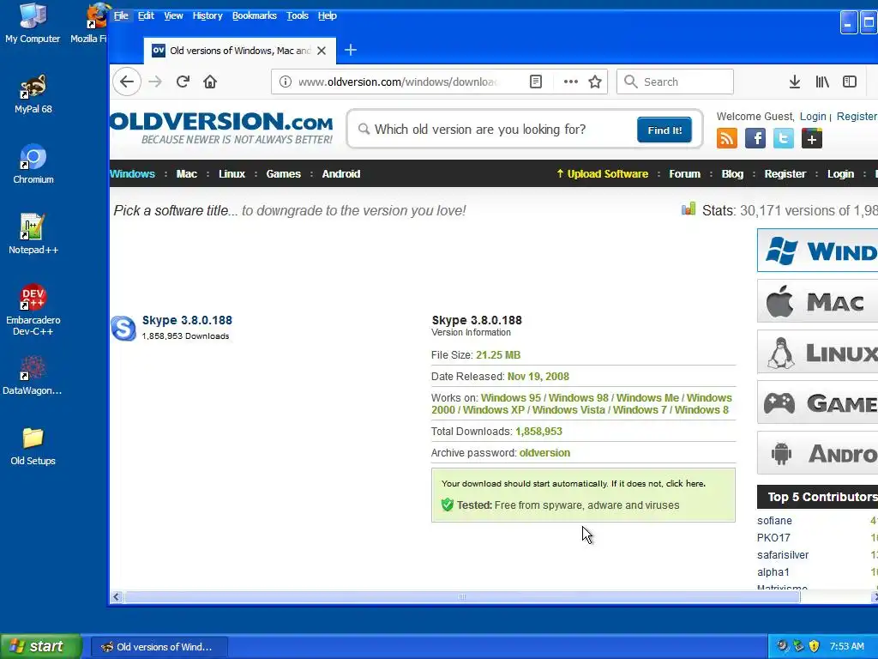Click the horizontal scrollbar left arrow
Viewport: 878px width, 659px height.
pyautogui.click(x=116, y=597)
